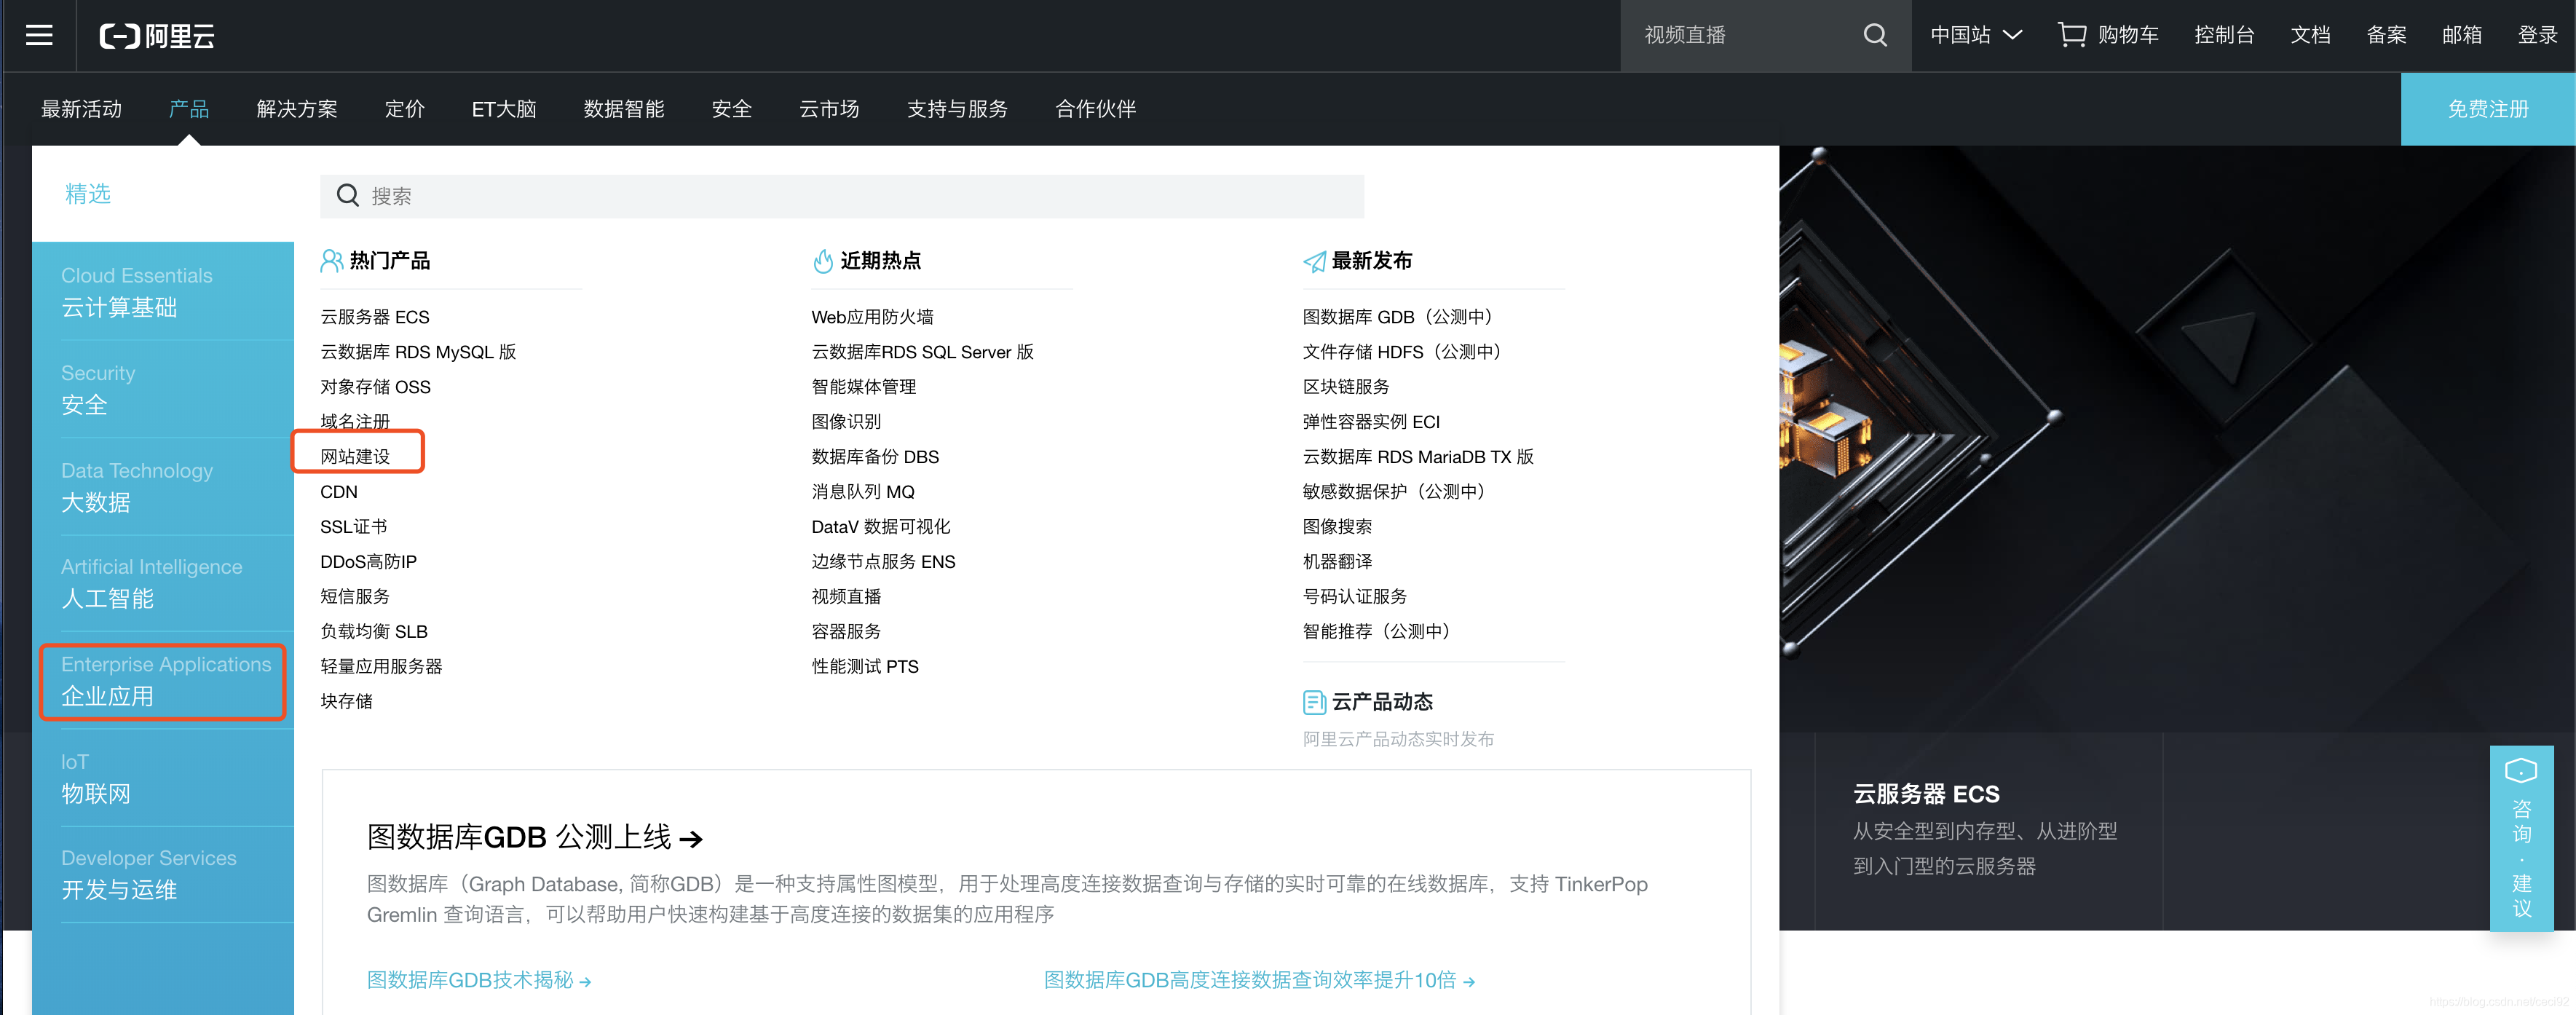Open the 邮箱 link
This screenshot has width=2576, height=1015.
coord(2461,35)
